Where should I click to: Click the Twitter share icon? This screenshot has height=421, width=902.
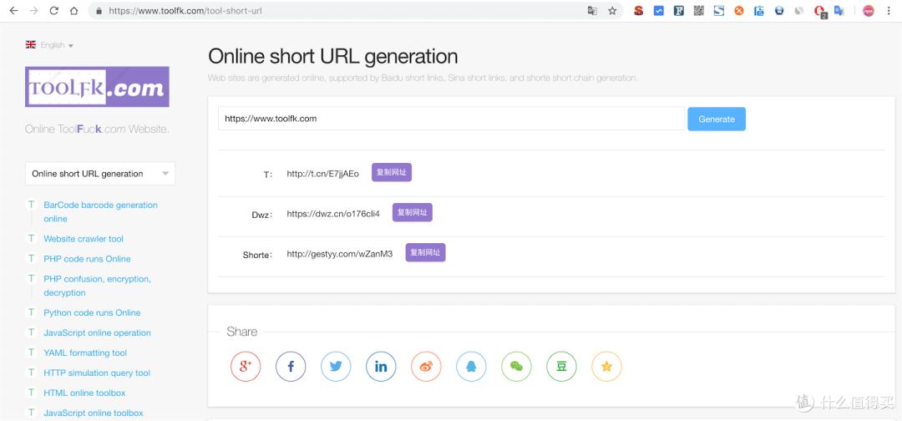(336, 366)
